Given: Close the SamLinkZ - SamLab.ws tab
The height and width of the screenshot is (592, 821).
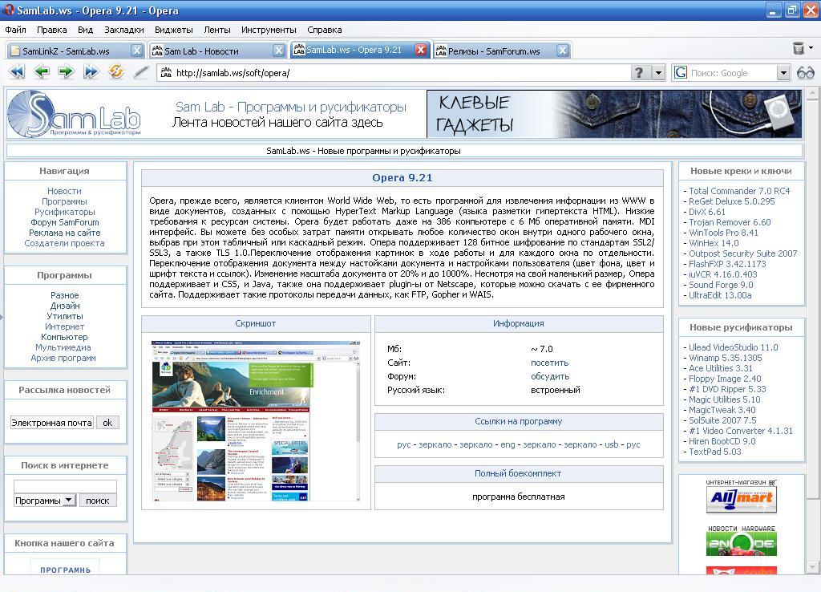Looking at the screenshot, I should (136, 51).
